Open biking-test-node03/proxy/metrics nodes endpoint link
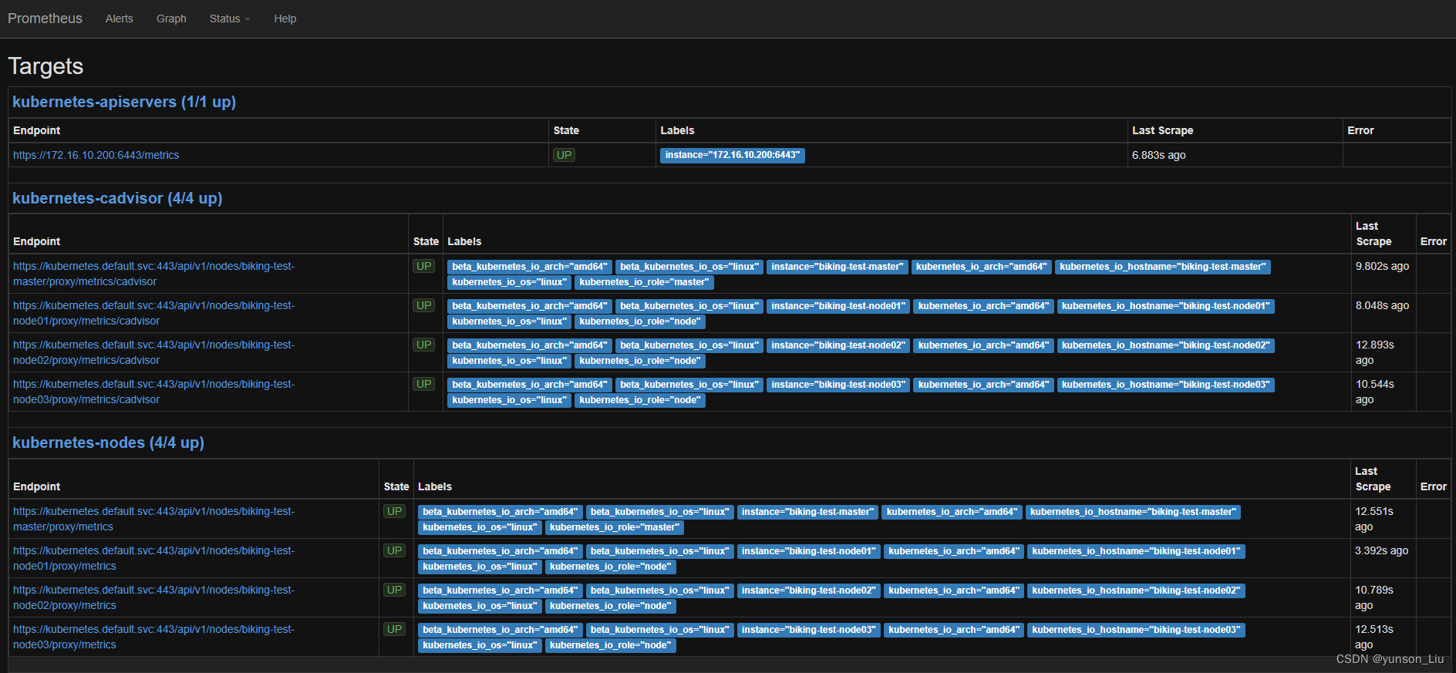This screenshot has height=673, width=1456. 153,637
